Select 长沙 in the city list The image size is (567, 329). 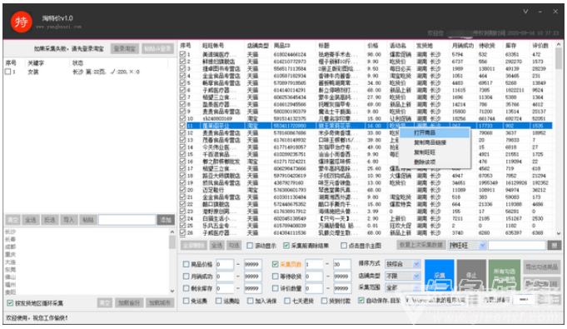[11, 232]
